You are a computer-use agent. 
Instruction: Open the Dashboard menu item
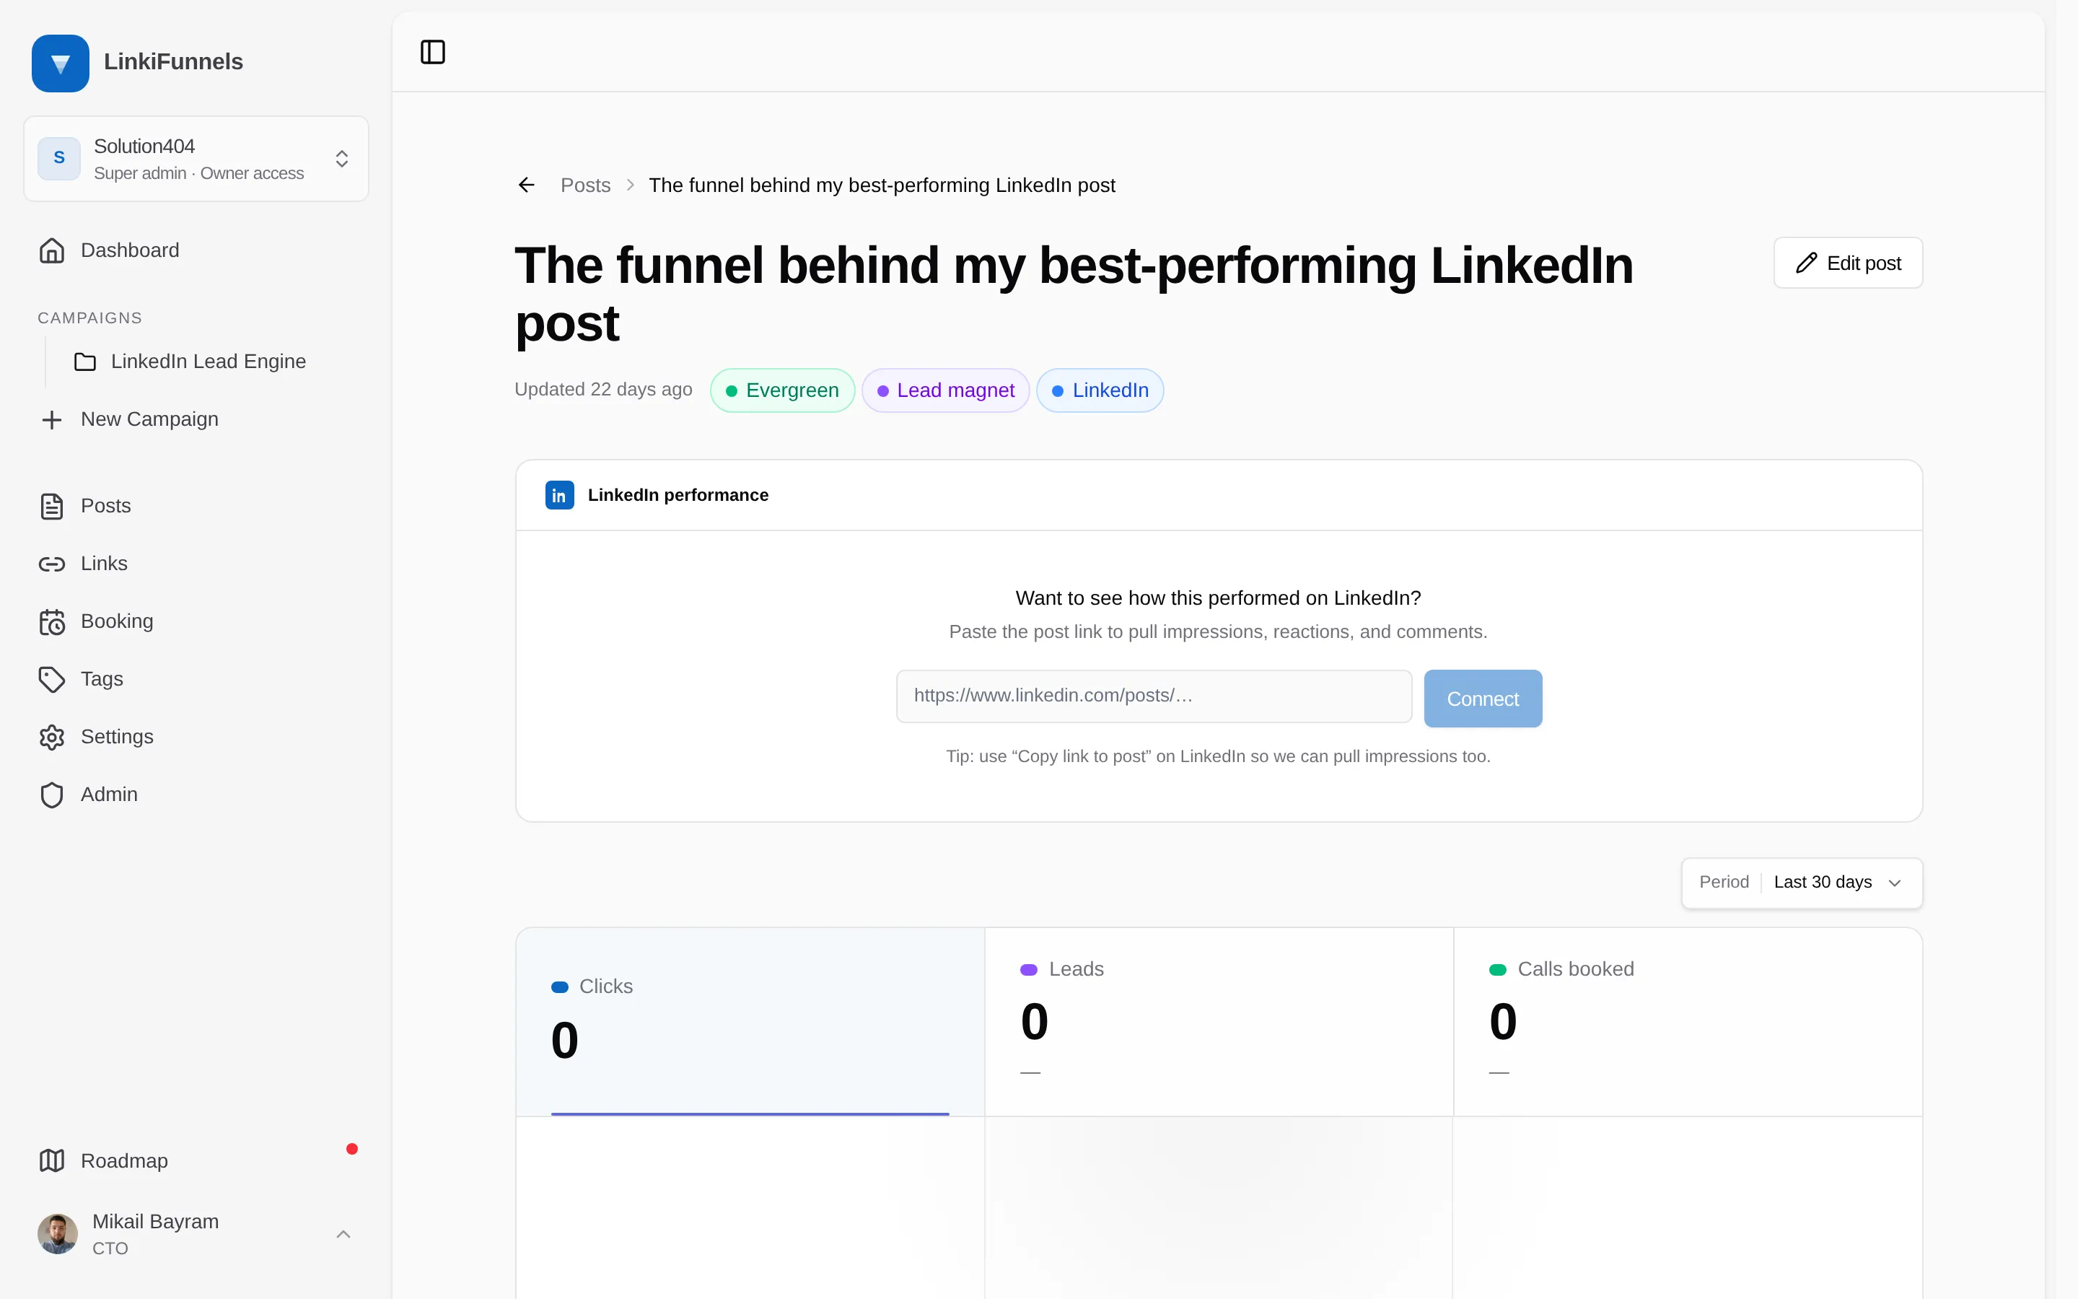(196, 250)
